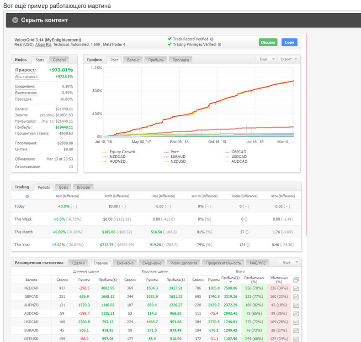Switch to the General info tab

[x=59, y=60]
